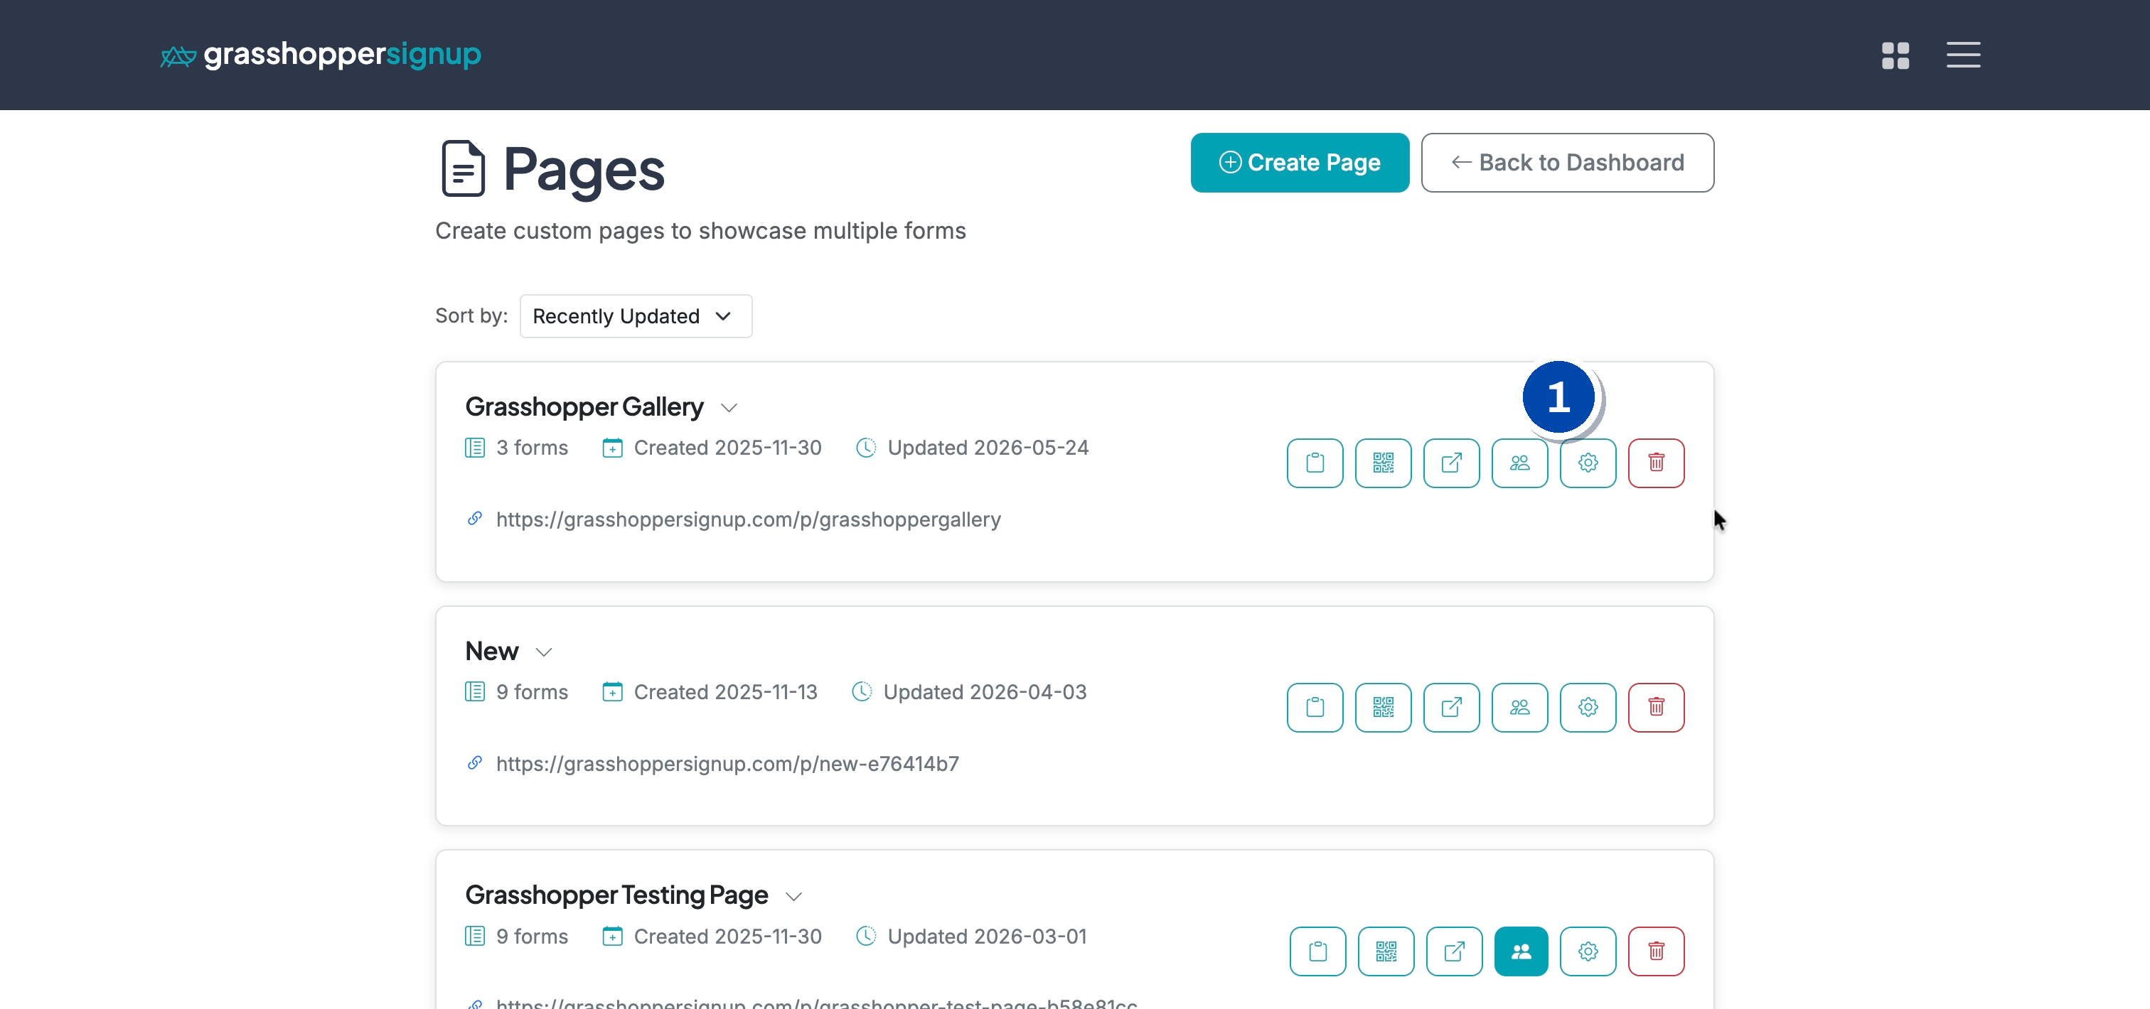Expand the New page chevron

(543, 652)
